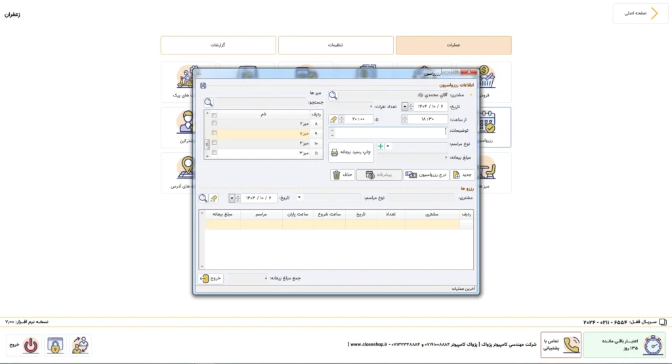672x364 pixels.
Task: Expand the نوع مراسم dropdown in رزرو ها filter
Action: point(299,198)
